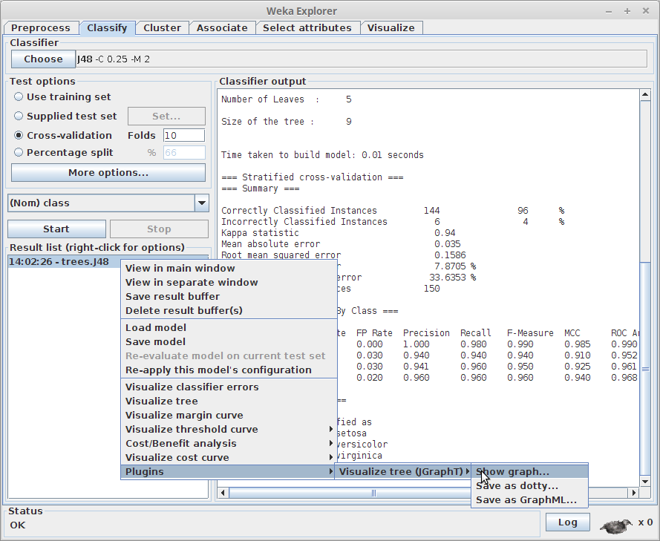Select Delete result buffer(s)

pos(229,310)
